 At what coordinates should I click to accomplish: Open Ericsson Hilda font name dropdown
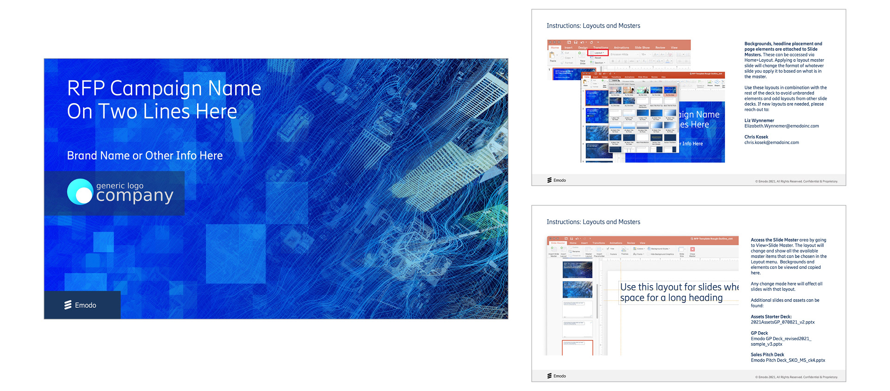click(624, 54)
